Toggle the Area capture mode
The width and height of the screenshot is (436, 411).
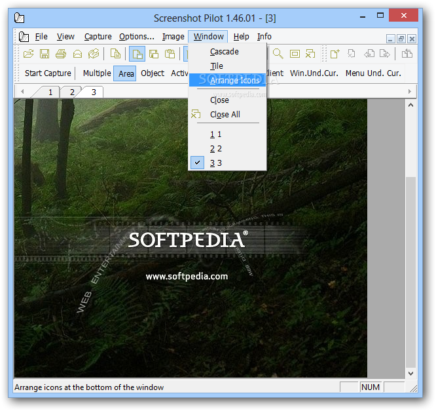coord(125,73)
